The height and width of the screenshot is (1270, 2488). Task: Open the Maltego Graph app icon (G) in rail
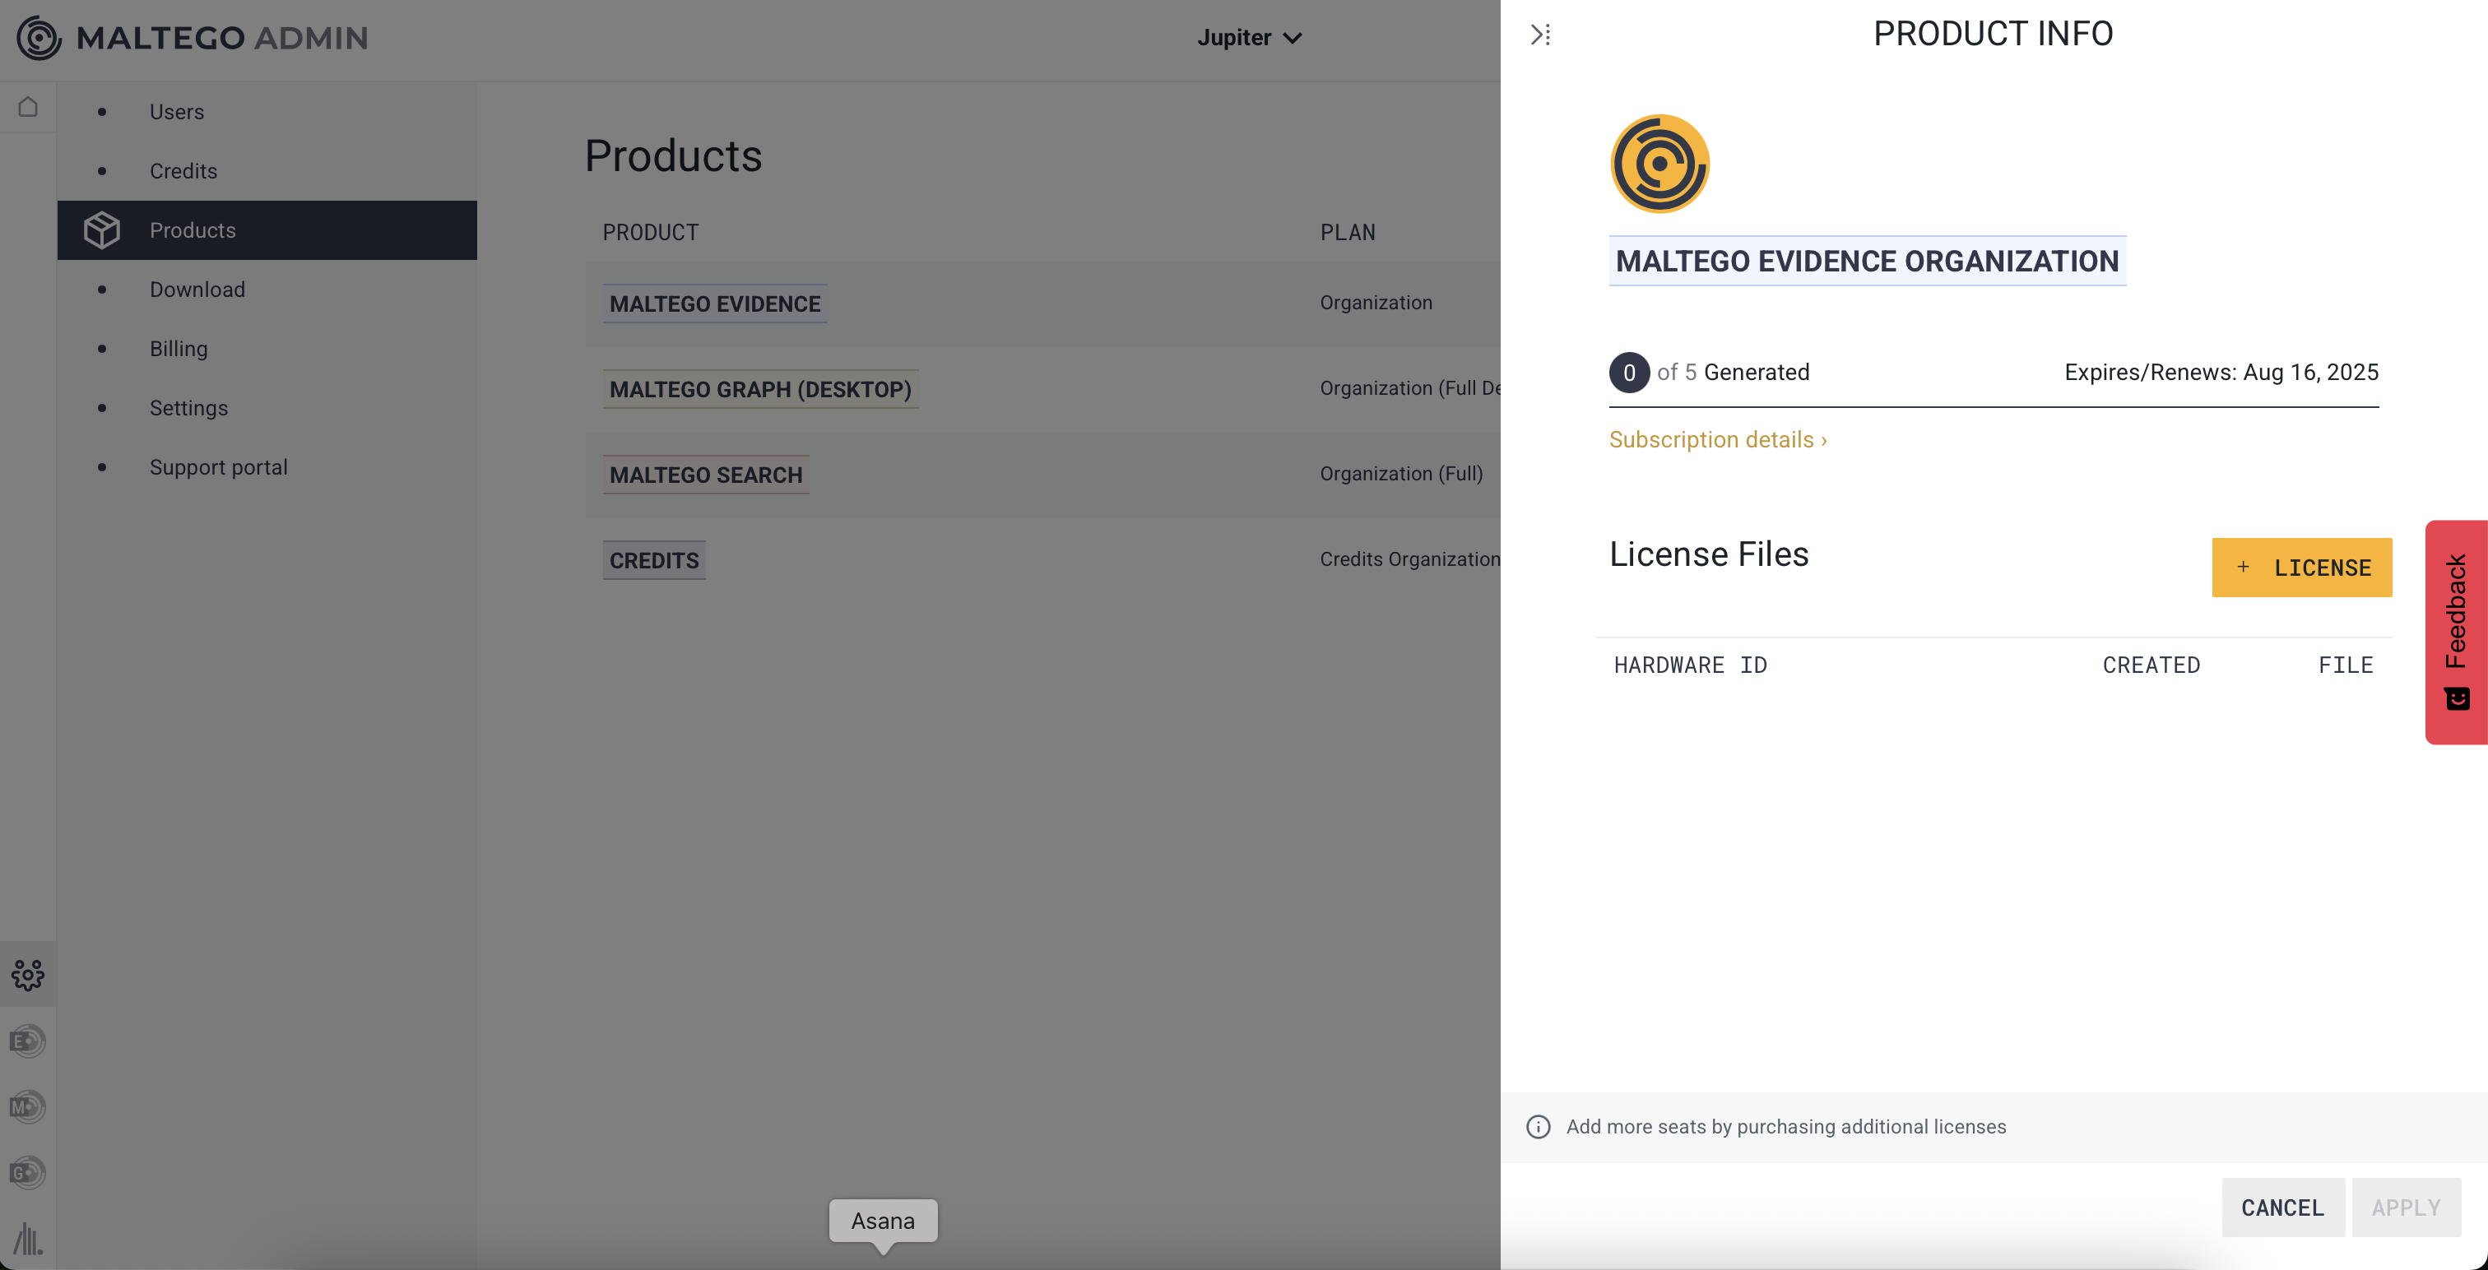(x=28, y=1172)
